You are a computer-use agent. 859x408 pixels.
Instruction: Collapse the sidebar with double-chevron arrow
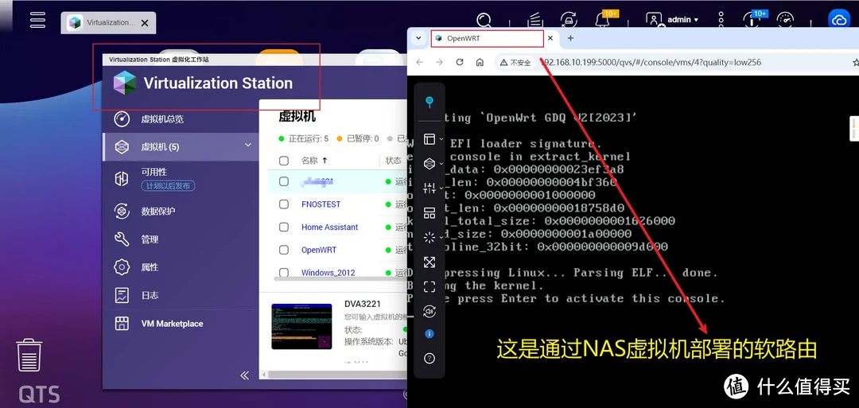coord(244,375)
